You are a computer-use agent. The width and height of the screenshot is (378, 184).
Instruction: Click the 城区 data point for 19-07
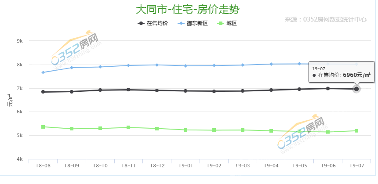coord(356,131)
